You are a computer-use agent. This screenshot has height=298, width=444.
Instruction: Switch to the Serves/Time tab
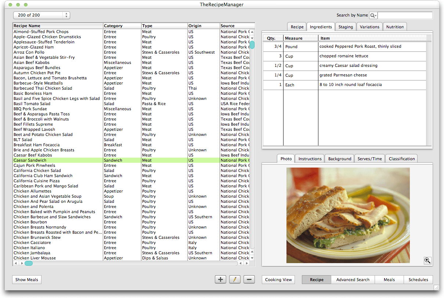pos(370,159)
